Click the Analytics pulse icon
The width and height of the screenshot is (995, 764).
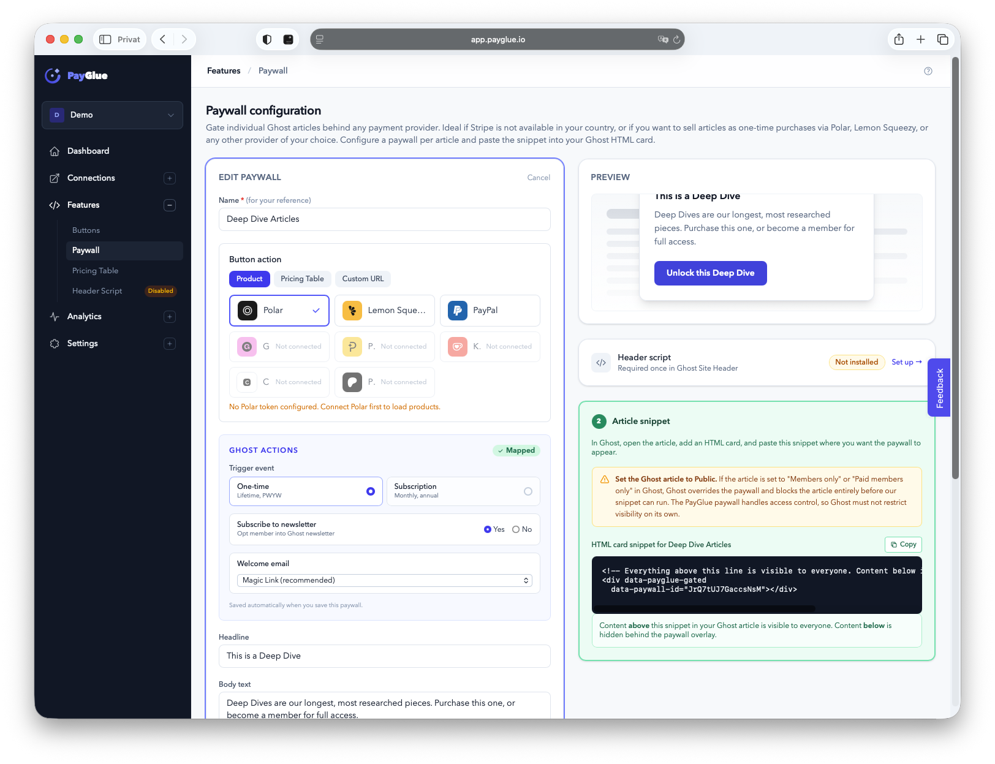coord(55,317)
